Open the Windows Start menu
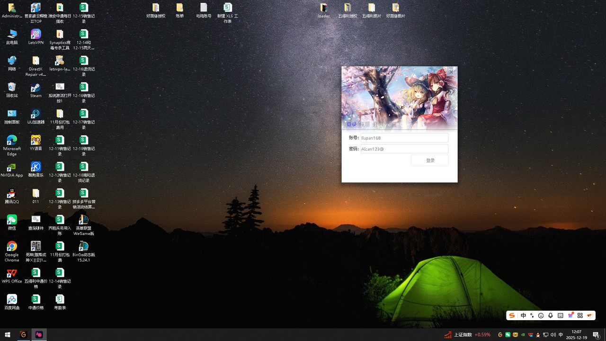 (x=8, y=335)
